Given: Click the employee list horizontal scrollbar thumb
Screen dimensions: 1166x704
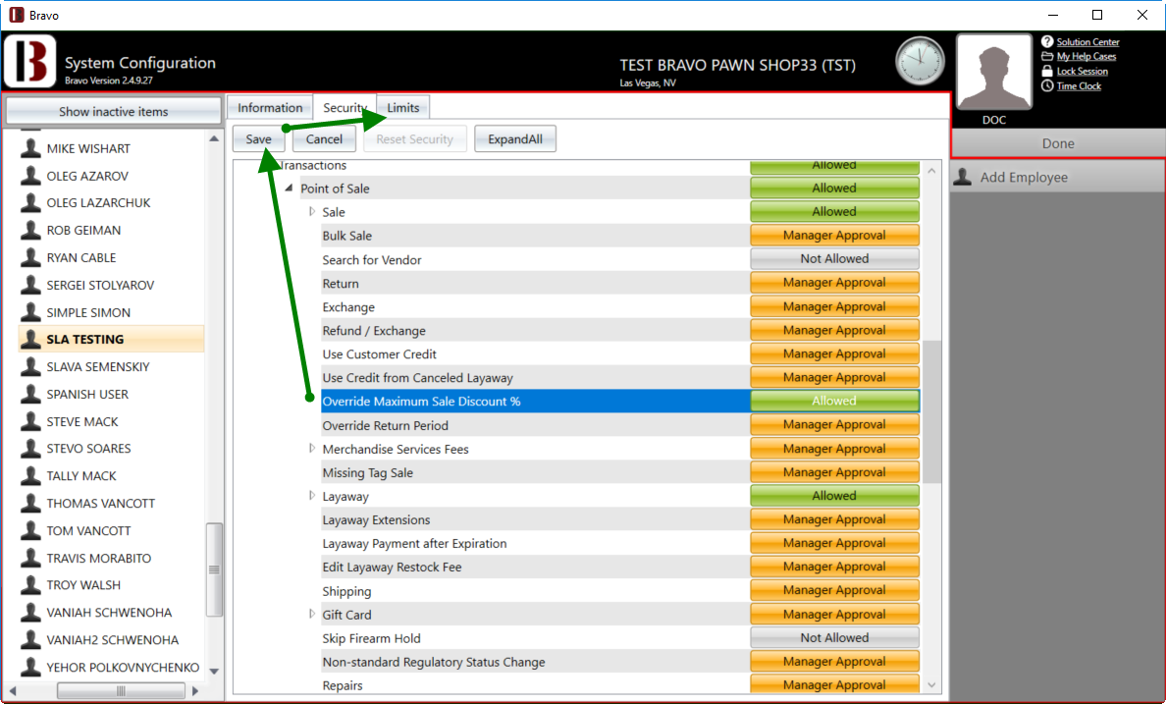Looking at the screenshot, I should (x=121, y=691).
